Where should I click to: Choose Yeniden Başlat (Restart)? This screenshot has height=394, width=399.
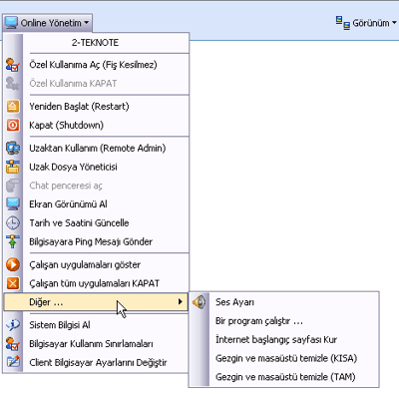tap(96, 107)
